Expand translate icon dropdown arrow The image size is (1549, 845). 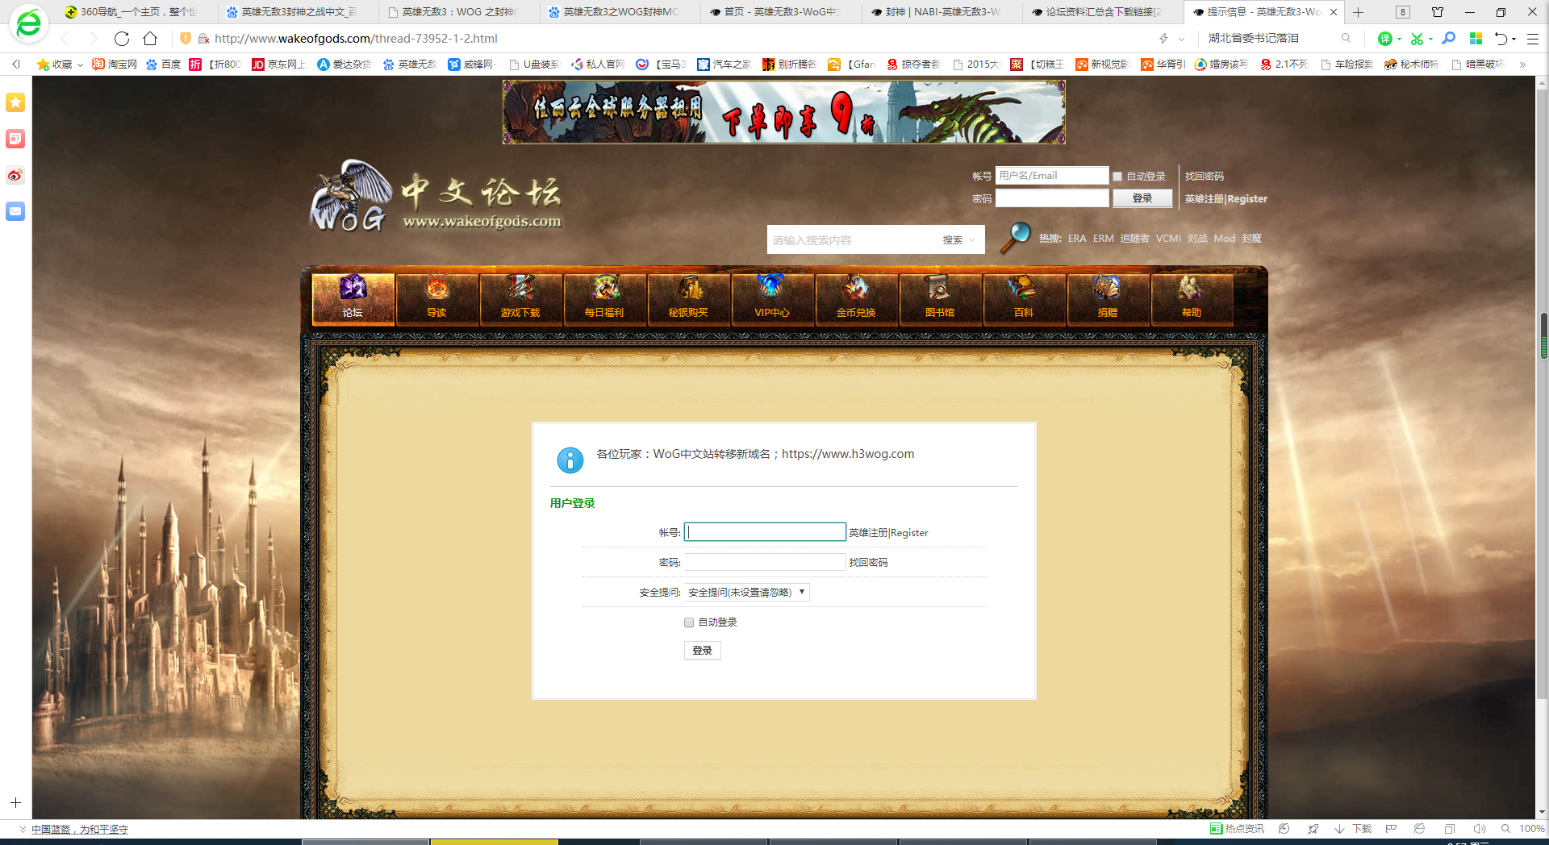point(1399,39)
